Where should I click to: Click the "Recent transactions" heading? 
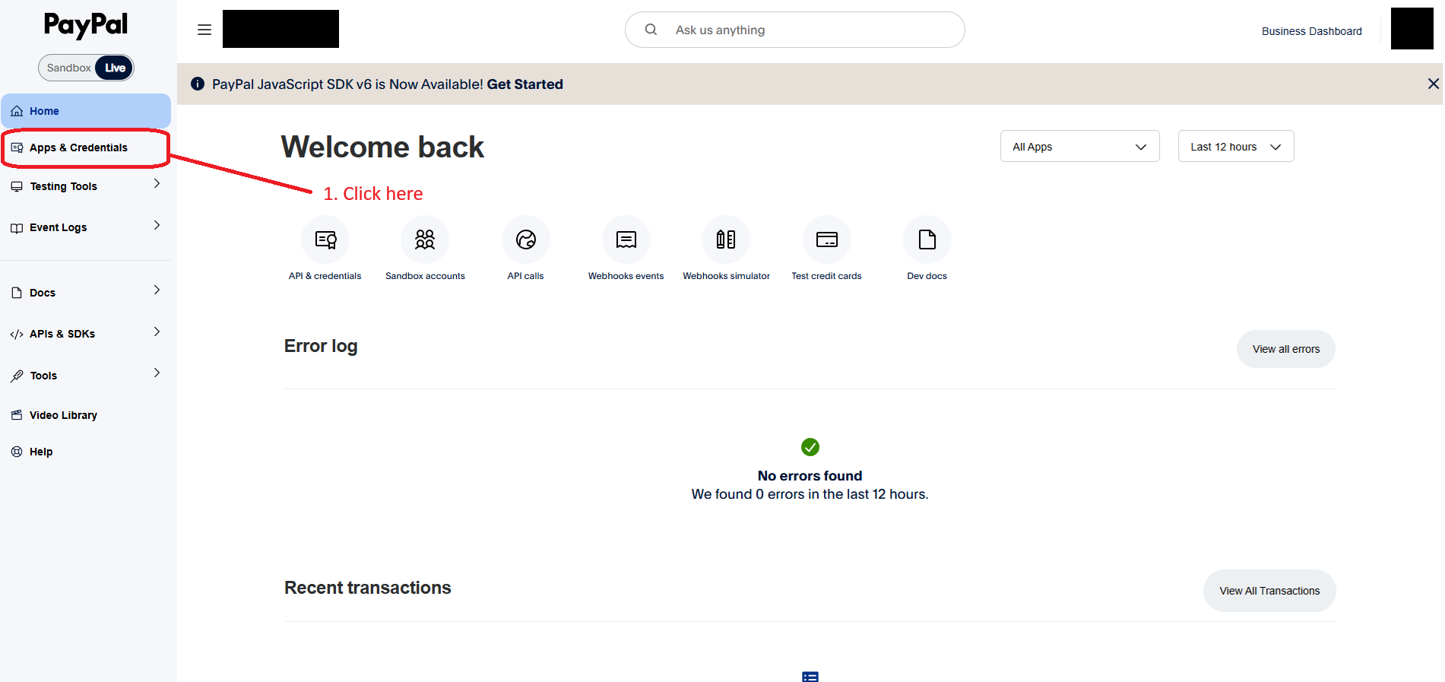(368, 588)
